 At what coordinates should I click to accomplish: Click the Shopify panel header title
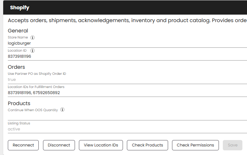pos(20,7)
